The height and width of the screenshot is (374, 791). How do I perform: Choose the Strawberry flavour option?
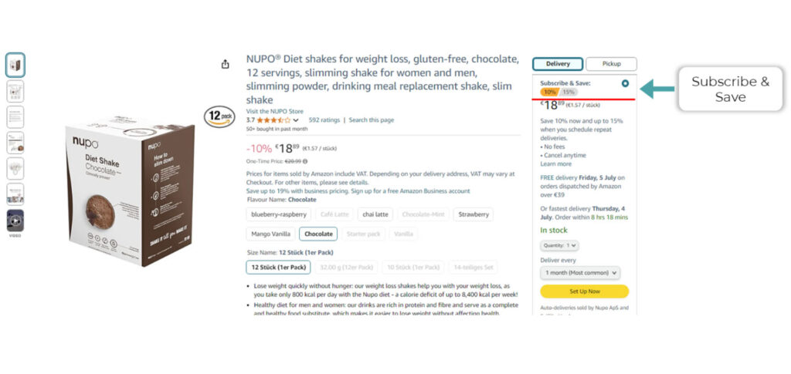coord(473,214)
